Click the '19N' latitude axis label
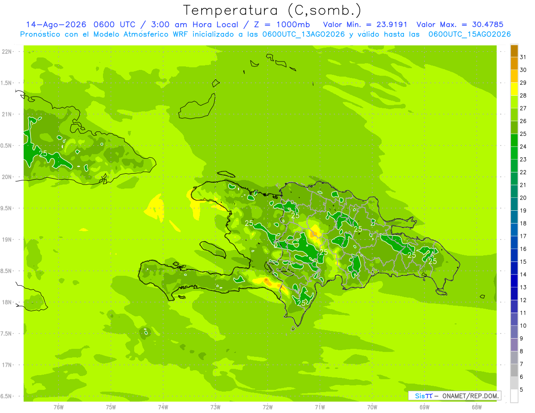535x413 pixels. click(x=8, y=240)
